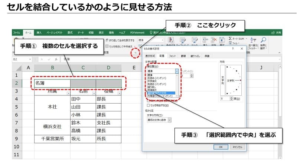Click the Name Box showing B2
This screenshot has height=167, width=297.
(x=20, y=59)
